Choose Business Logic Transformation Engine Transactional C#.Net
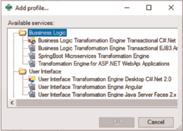Image resolution: width=183 pixels, height=131 pixels. click(x=107, y=41)
